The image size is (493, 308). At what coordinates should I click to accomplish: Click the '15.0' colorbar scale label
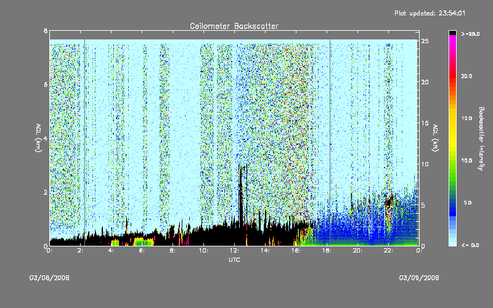pos(467,118)
